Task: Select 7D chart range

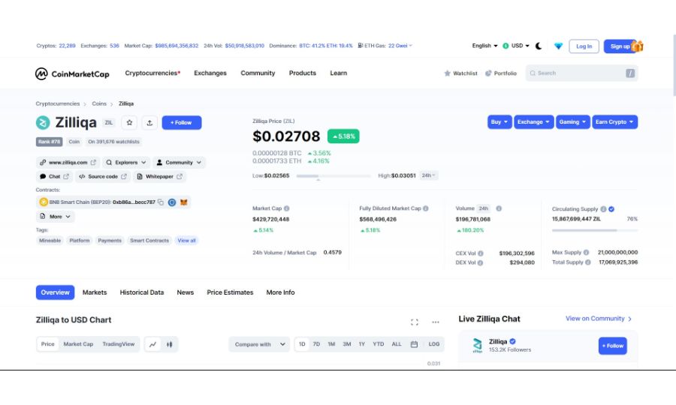Action: [316, 344]
